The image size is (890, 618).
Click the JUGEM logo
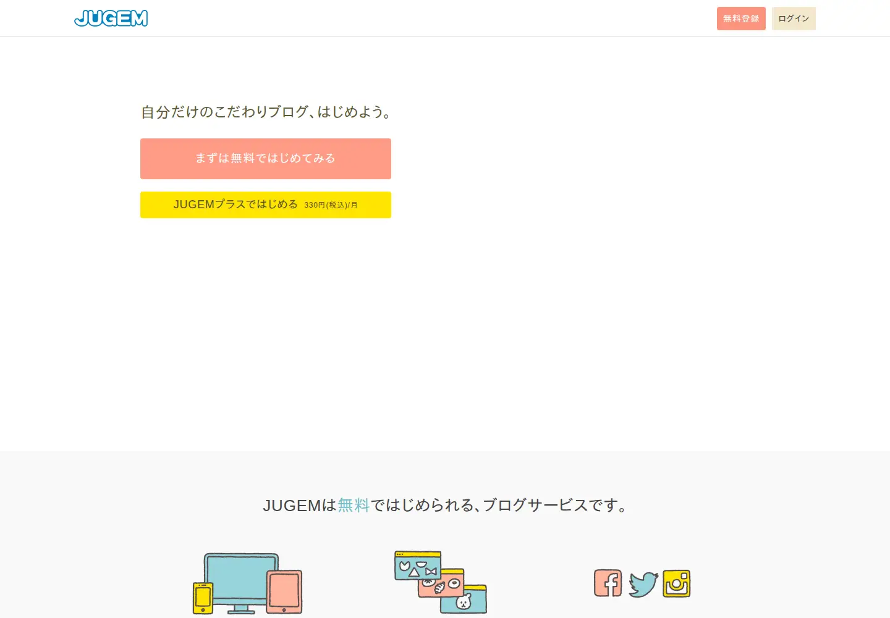coord(111,19)
